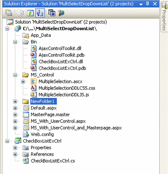The image size is (168, 174).
Task: Toggle the Nest Related Files button
Action: (x=40, y=13)
